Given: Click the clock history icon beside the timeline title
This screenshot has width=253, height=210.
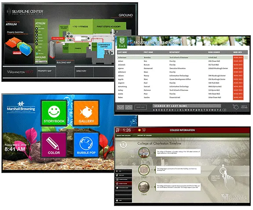Looking at the screenshot, I should click(x=123, y=144).
